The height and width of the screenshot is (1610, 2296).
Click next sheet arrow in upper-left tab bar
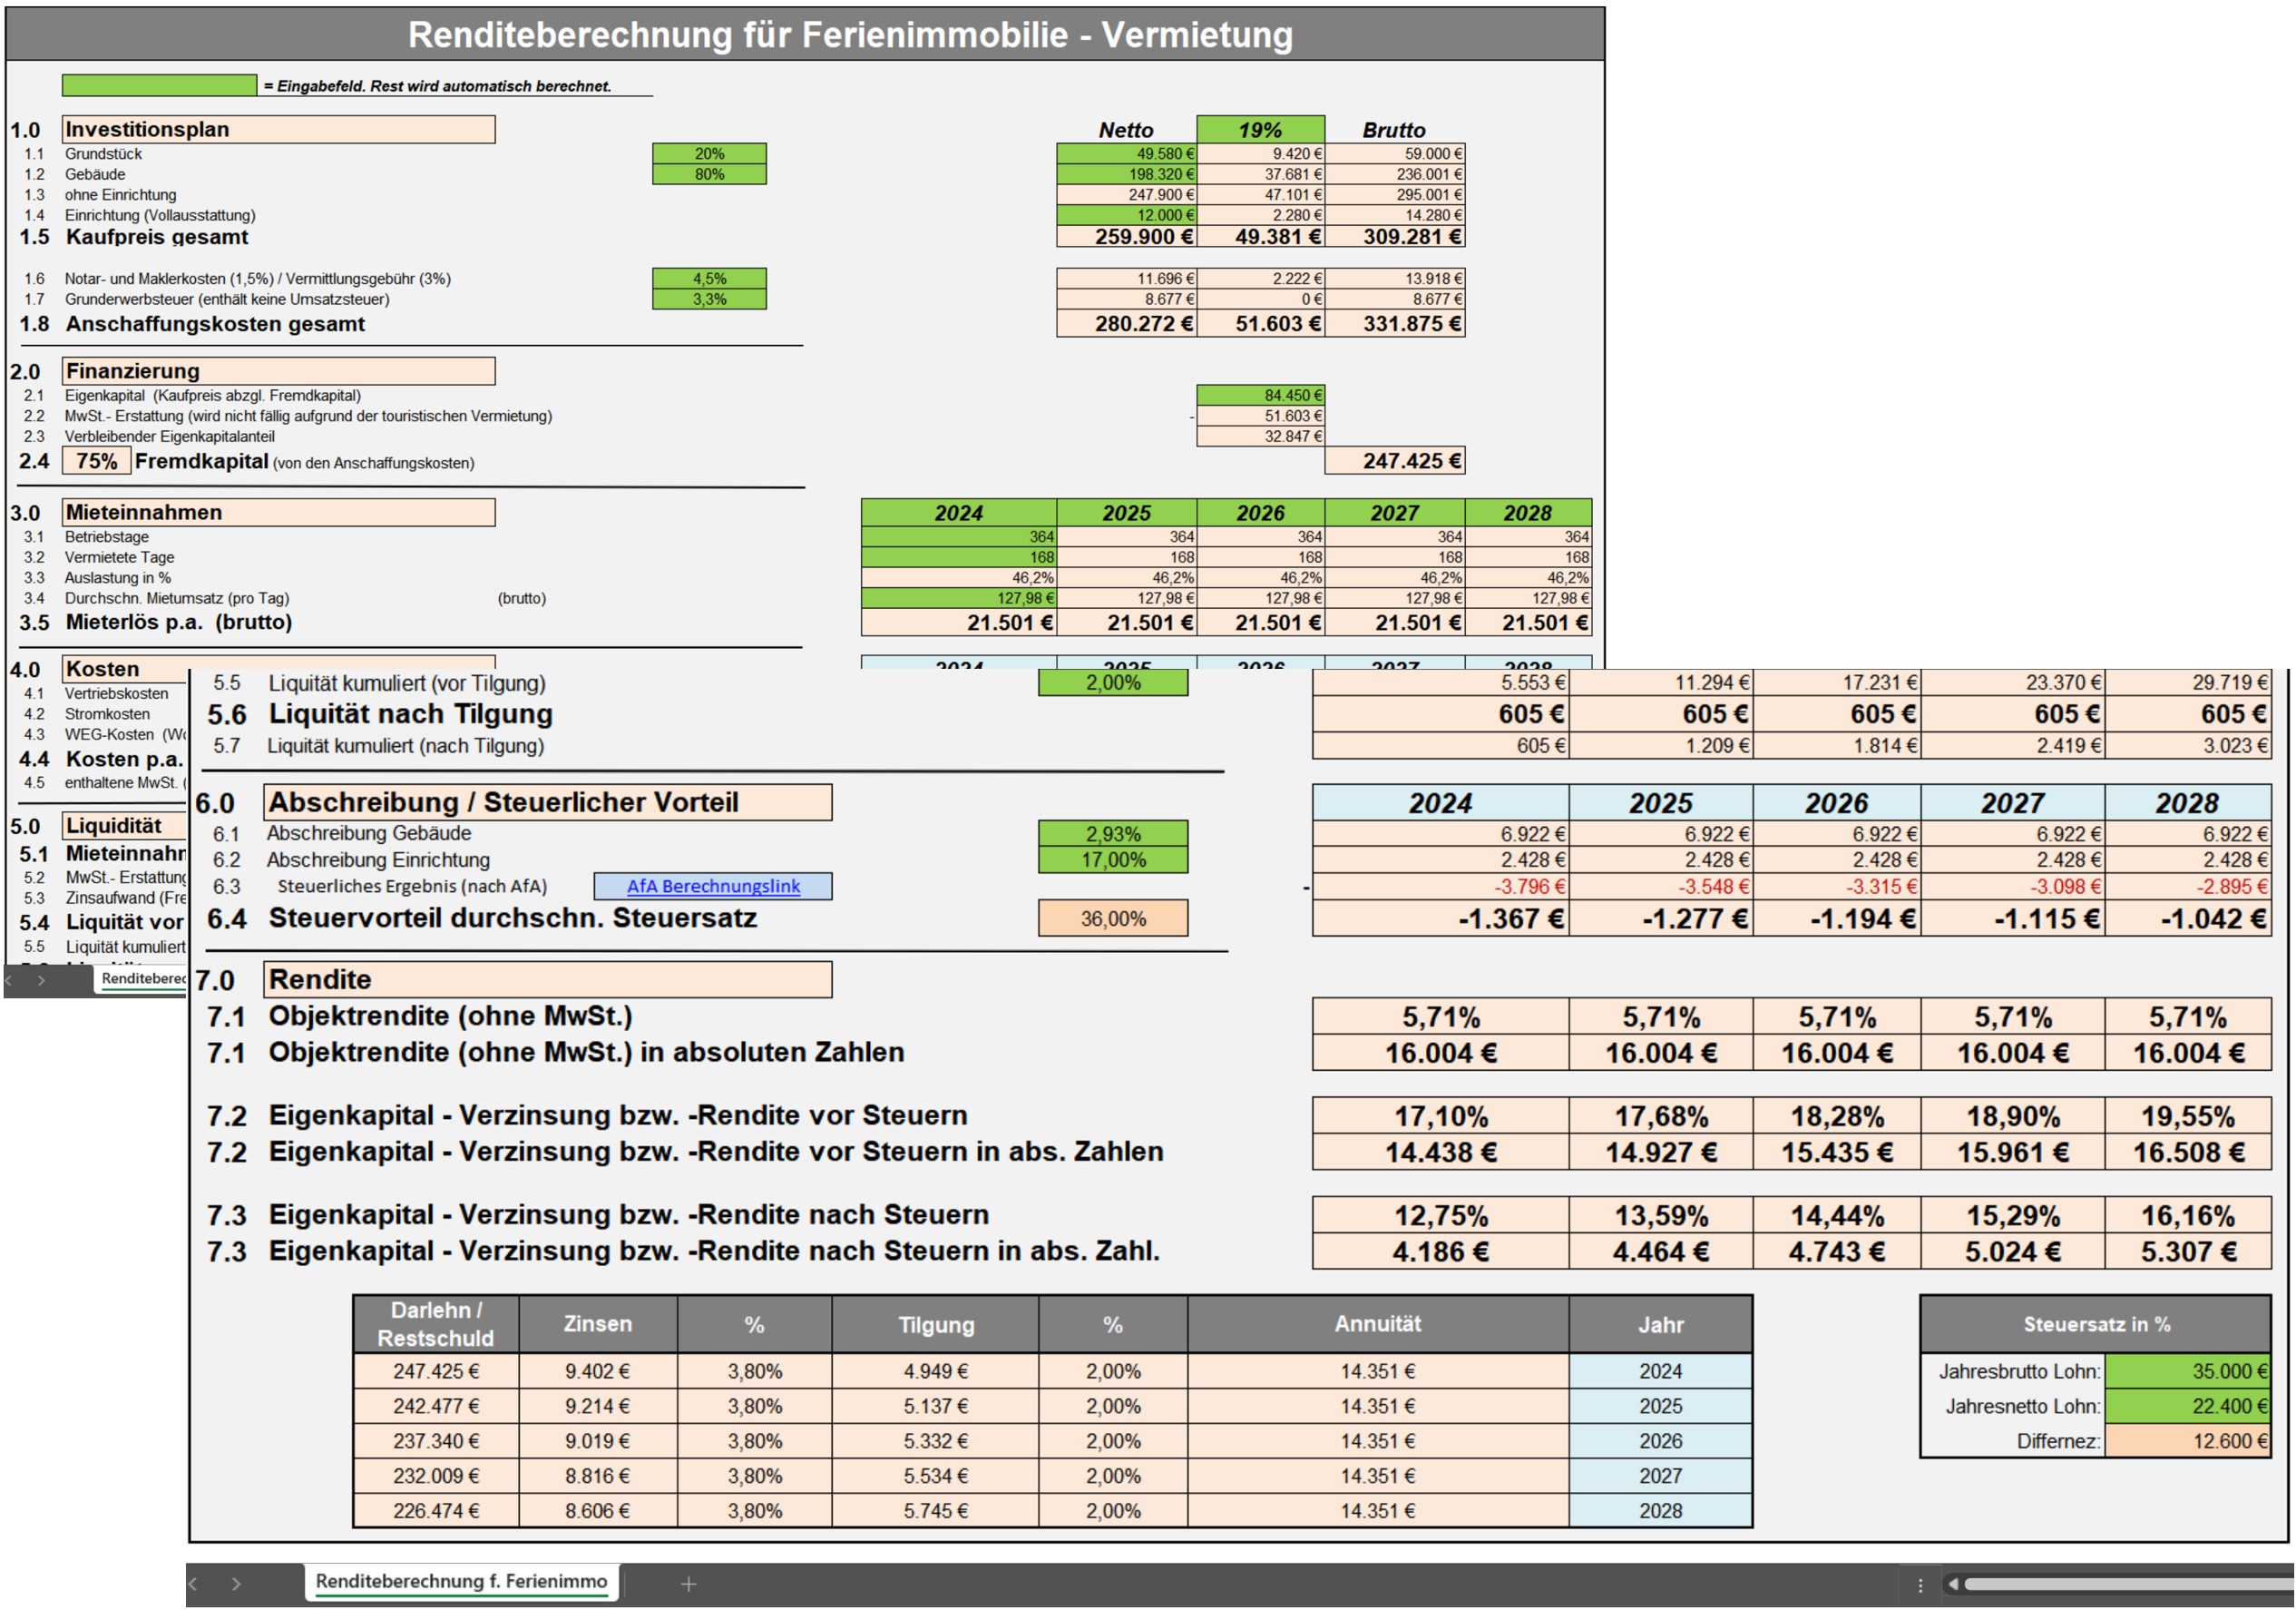[41, 979]
